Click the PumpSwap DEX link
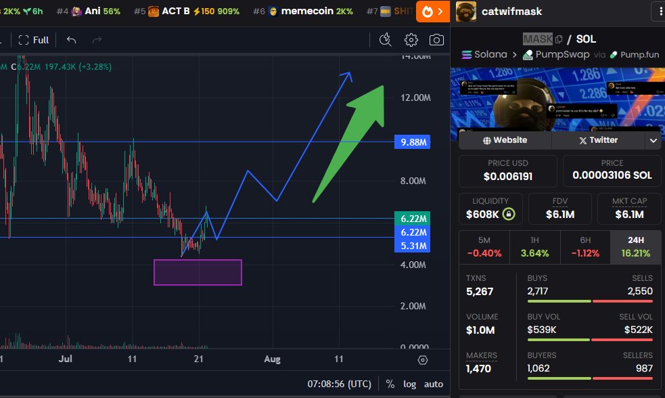The image size is (665, 398). pyautogui.click(x=556, y=54)
